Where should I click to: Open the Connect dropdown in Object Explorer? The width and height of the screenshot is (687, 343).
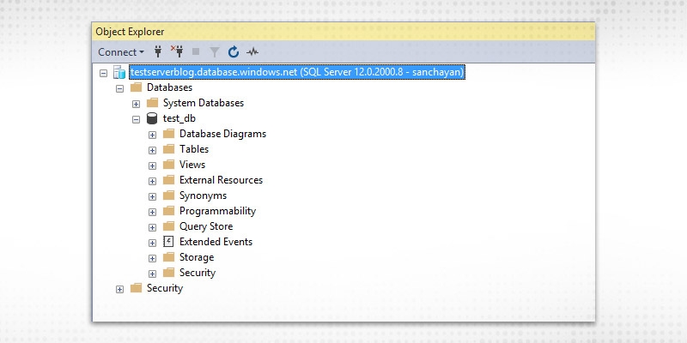coord(121,52)
